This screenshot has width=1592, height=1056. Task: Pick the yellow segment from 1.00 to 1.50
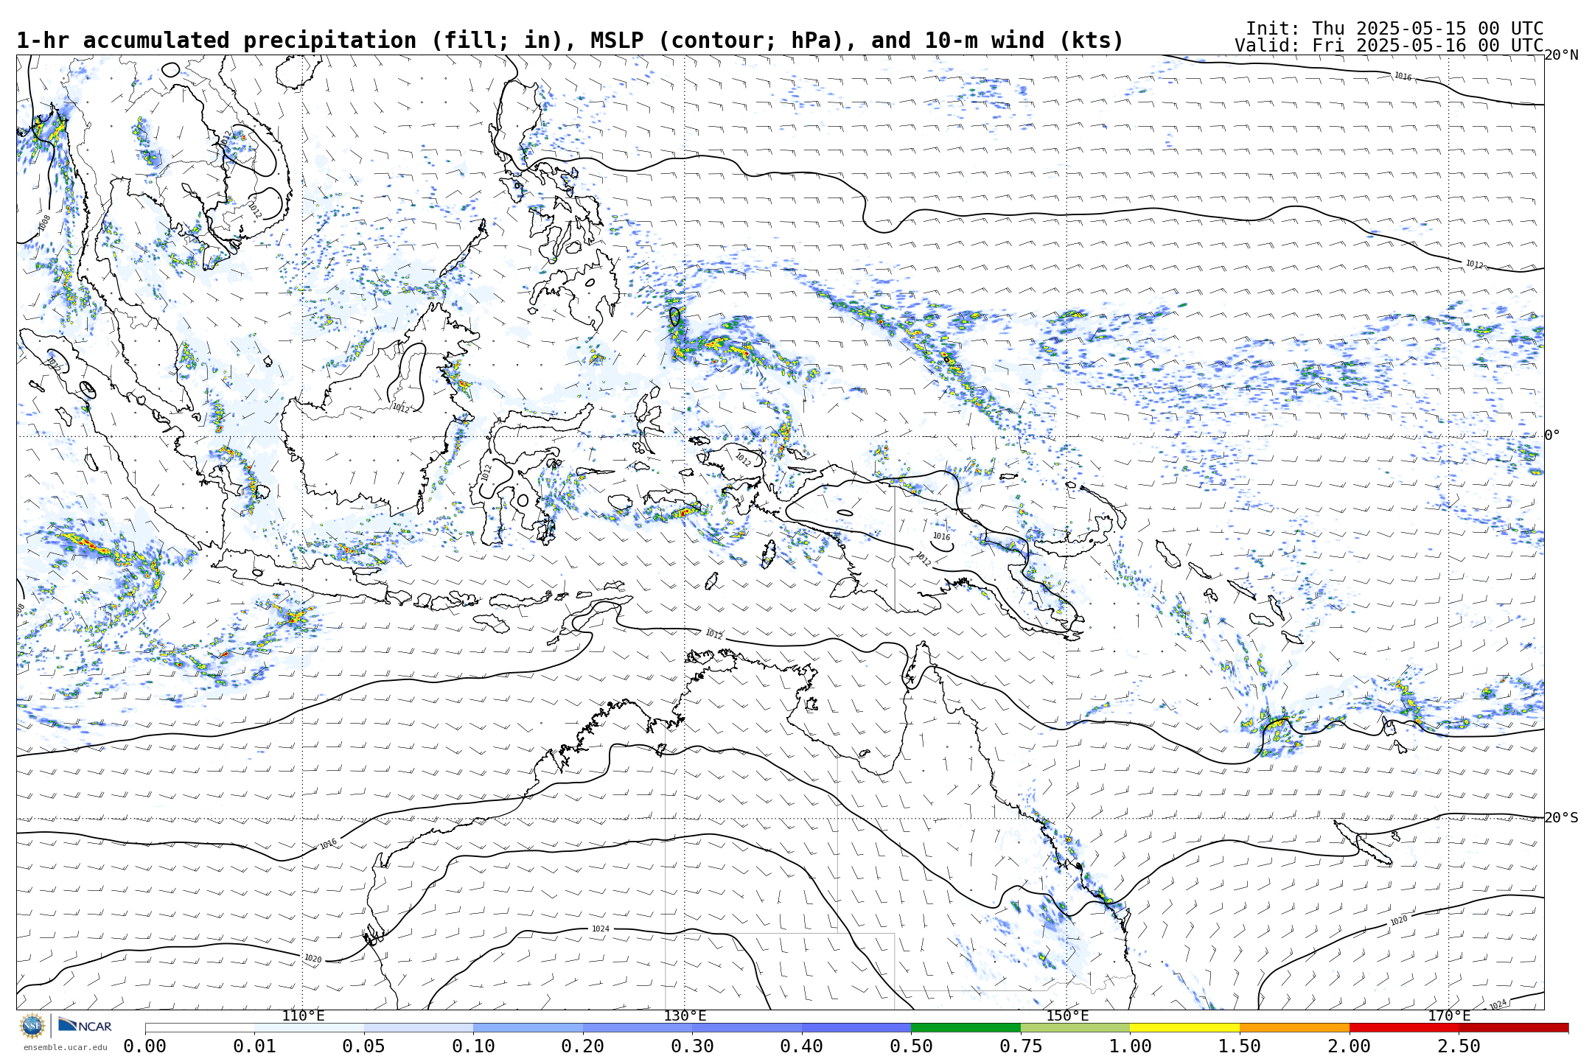1184,1027
